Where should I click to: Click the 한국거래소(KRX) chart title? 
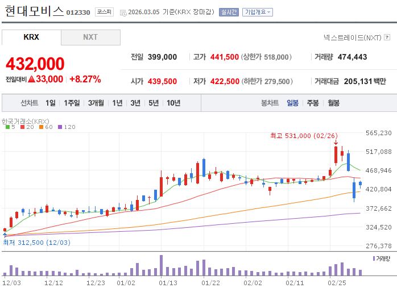coord(26,122)
